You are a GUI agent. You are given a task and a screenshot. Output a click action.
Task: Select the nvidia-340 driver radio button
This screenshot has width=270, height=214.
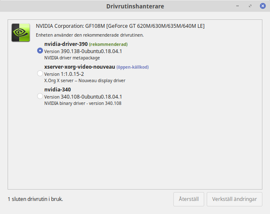tap(40, 96)
